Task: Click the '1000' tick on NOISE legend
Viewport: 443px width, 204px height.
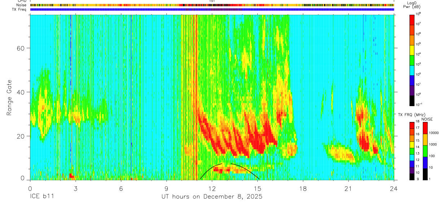Action: coord(433,144)
